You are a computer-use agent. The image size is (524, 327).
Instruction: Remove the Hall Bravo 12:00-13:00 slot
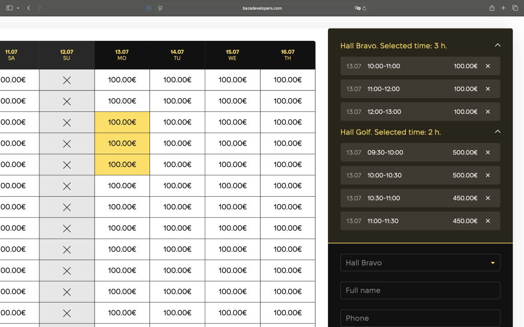pos(488,112)
